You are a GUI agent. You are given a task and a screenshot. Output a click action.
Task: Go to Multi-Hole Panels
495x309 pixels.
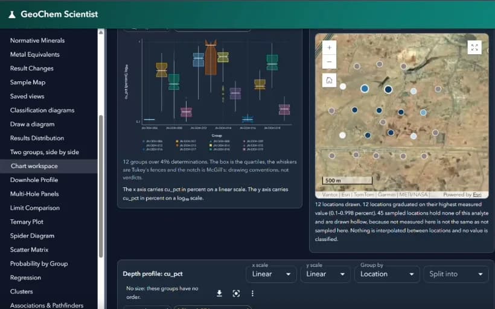click(34, 194)
